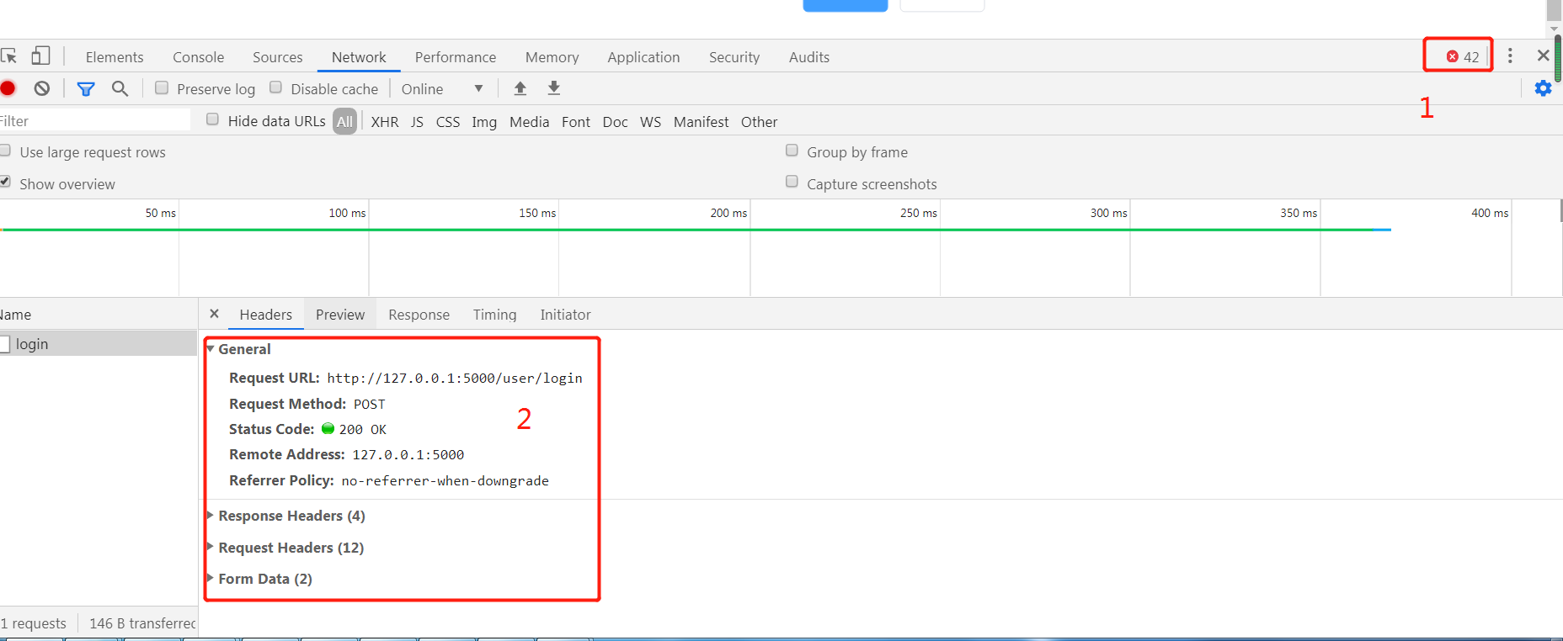Click the request URL http://127.0.0.1:5000/user/login
The width and height of the screenshot is (1563, 641).
coord(455,378)
